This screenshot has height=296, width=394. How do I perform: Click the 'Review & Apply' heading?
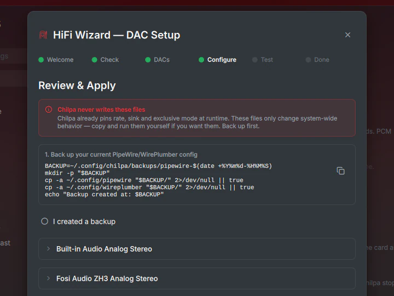(x=77, y=86)
